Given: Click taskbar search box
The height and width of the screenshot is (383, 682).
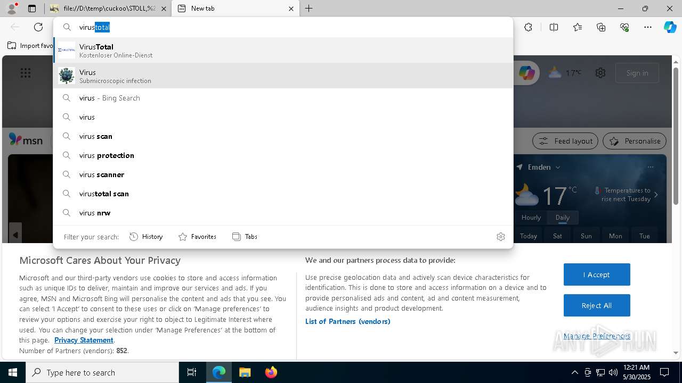Looking at the screenshot, I should pyautogui.click(x=102, y=372).
